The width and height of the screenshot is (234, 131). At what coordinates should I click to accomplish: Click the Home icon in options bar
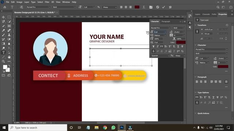tap(5, 7)
